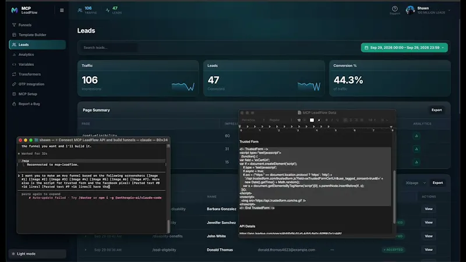Open Funnels in the sidebar
This screenshot has width=466, height=262.
click(x=37, y=25)
